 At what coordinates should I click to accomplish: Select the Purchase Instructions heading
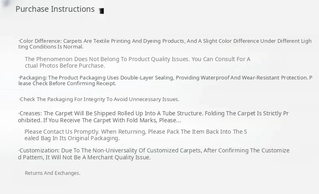[x=55, y=9]
